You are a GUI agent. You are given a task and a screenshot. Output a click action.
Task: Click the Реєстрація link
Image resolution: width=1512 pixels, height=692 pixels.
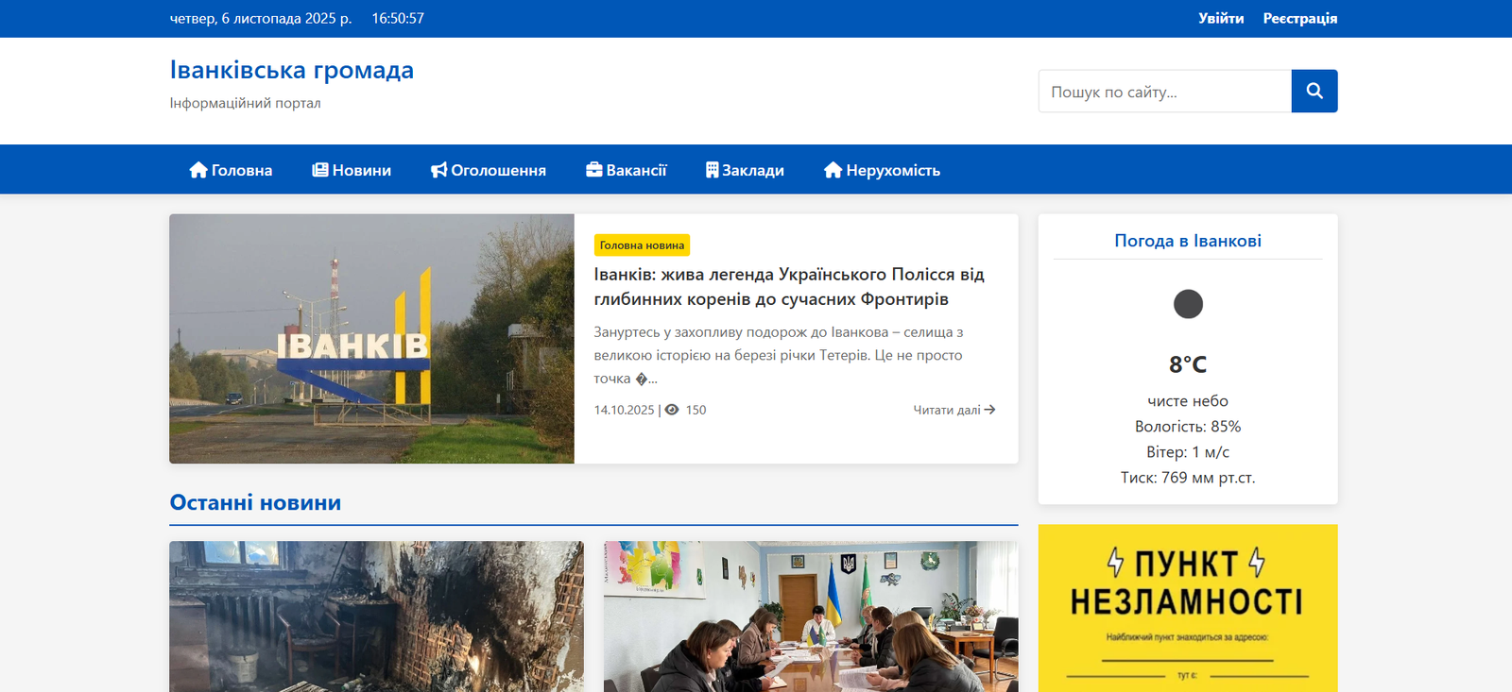[1300, 18]
